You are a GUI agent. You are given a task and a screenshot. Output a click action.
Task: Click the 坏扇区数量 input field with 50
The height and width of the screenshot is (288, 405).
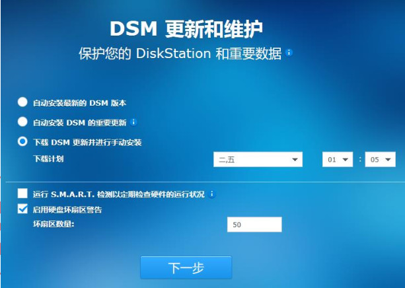(x=254, y=225)
